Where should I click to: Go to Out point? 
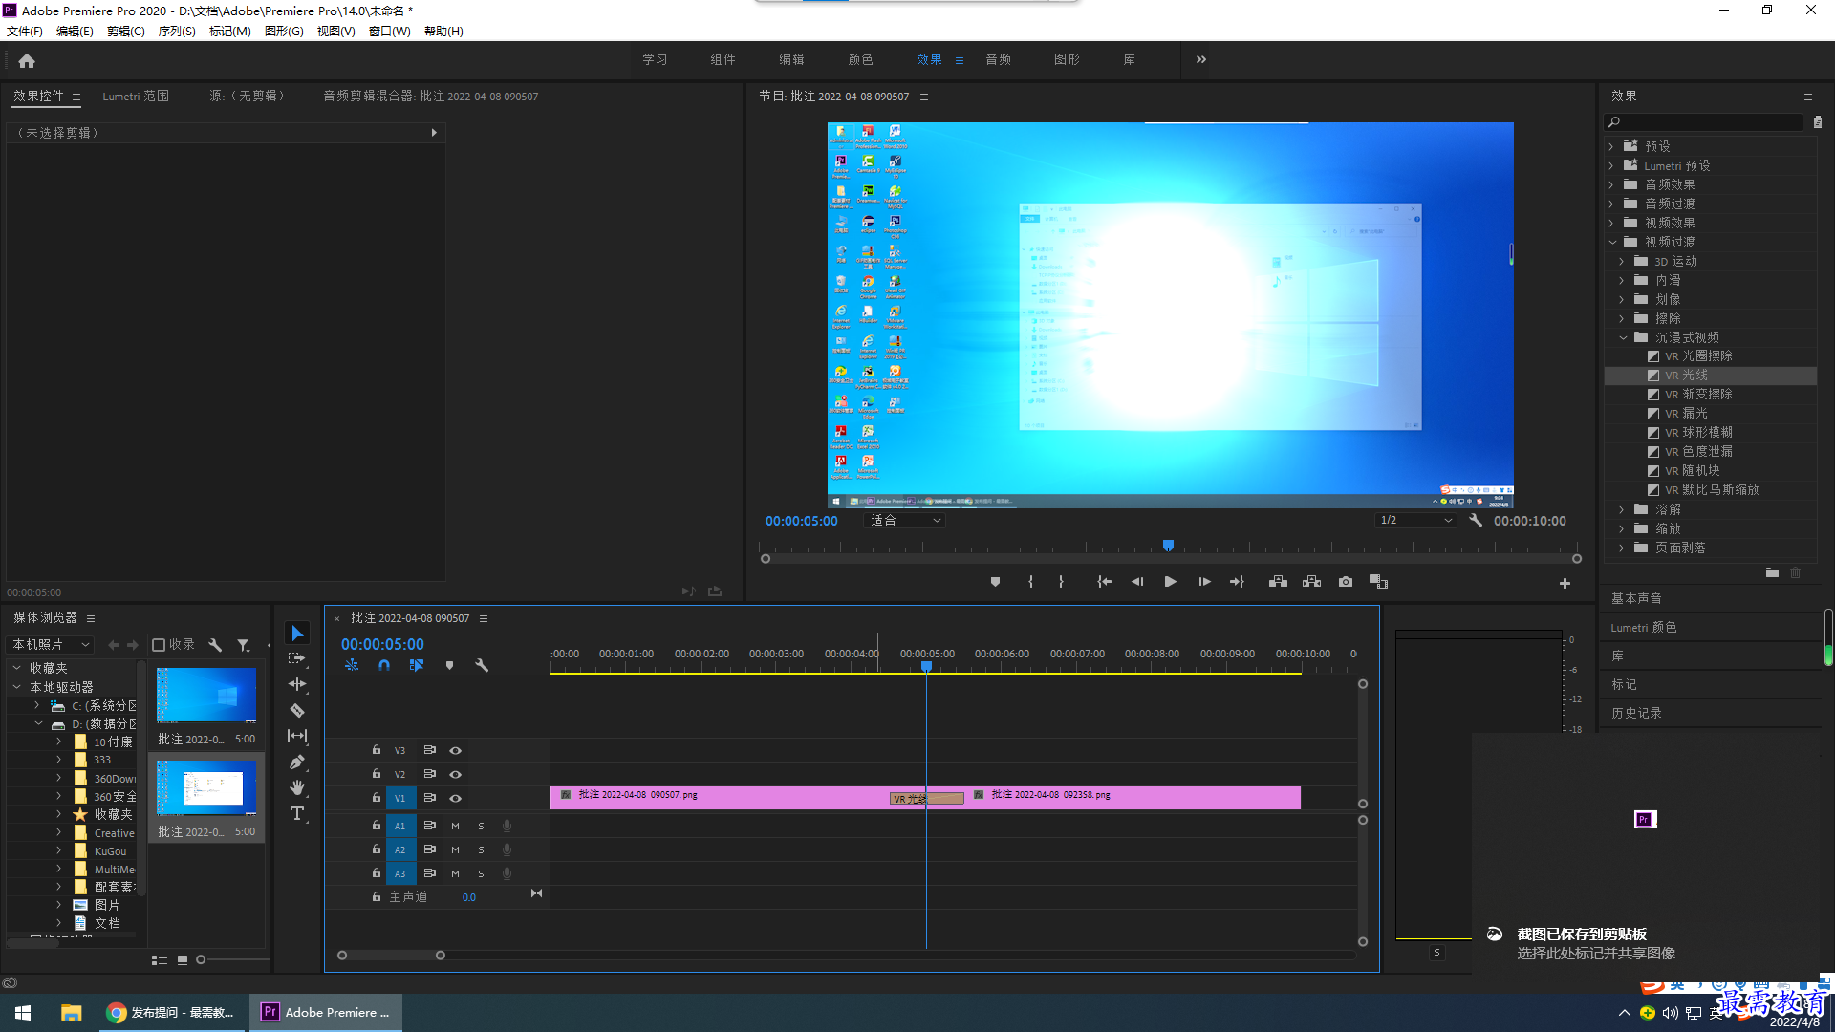[1237, 582]
